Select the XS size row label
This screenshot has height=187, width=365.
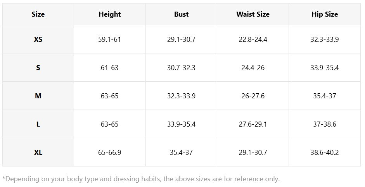[38, 39]
